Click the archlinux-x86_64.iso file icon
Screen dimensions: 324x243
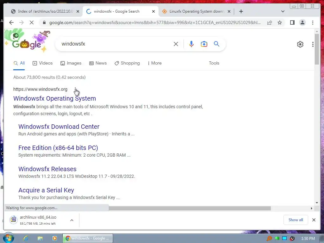pos(13,220)
